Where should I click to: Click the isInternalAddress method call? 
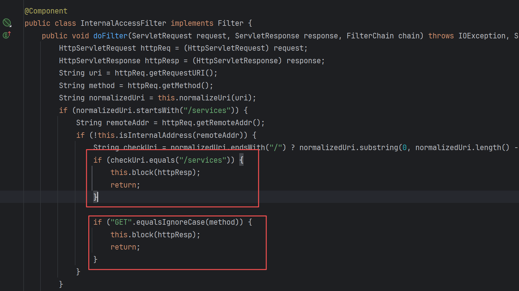pos(156,135)
